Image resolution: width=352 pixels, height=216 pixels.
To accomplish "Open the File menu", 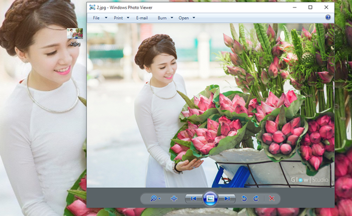I will pos(97,18).
